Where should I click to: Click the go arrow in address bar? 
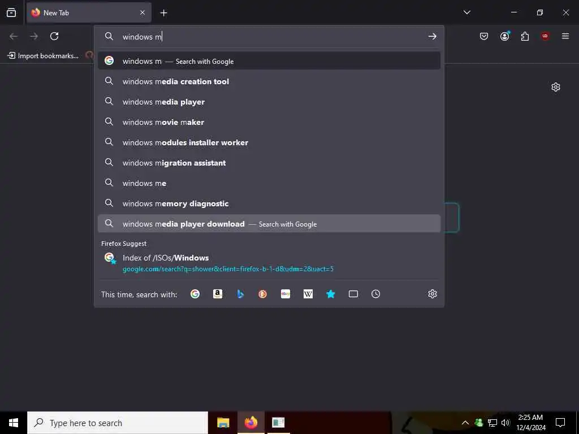pyautogui.click(x=432, y=36)
